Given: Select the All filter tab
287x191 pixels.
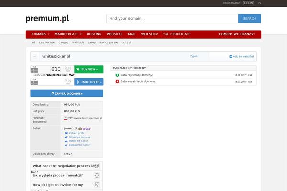Looking at the screenshot, I should click(x=33, y=42).
